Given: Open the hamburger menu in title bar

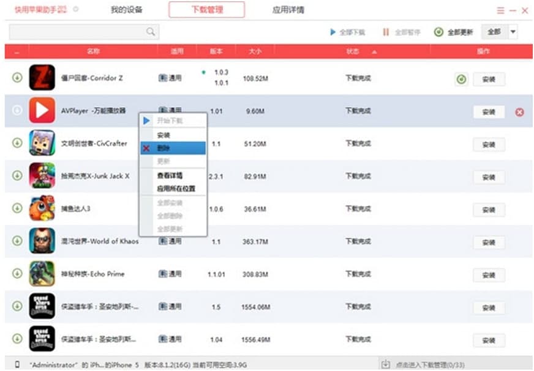Looking at the screenshot, I should (x=500, y=10).
